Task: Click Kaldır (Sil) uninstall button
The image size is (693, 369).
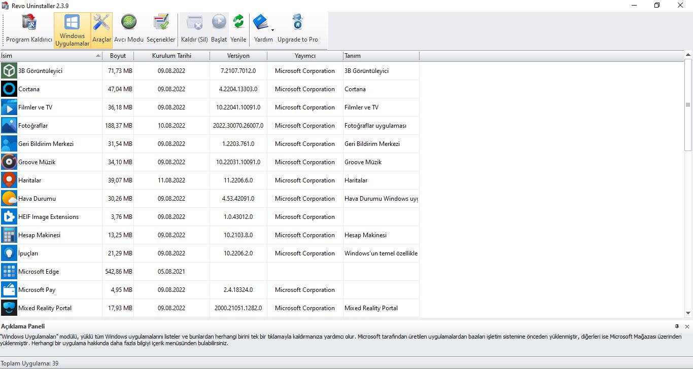Action: coord(194,30)
